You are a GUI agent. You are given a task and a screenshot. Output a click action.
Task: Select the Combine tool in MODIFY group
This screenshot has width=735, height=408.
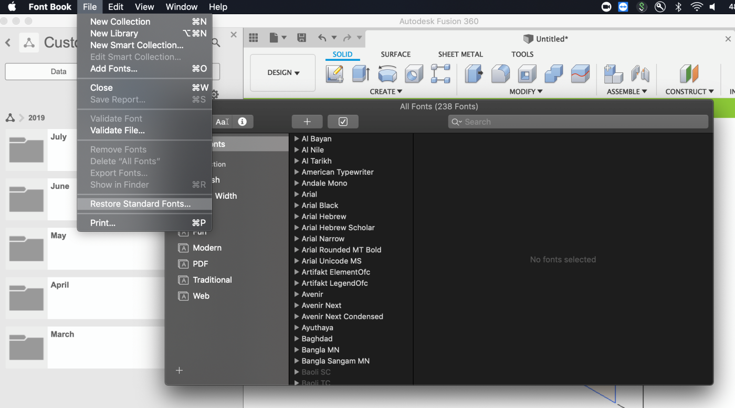point(554,73)
